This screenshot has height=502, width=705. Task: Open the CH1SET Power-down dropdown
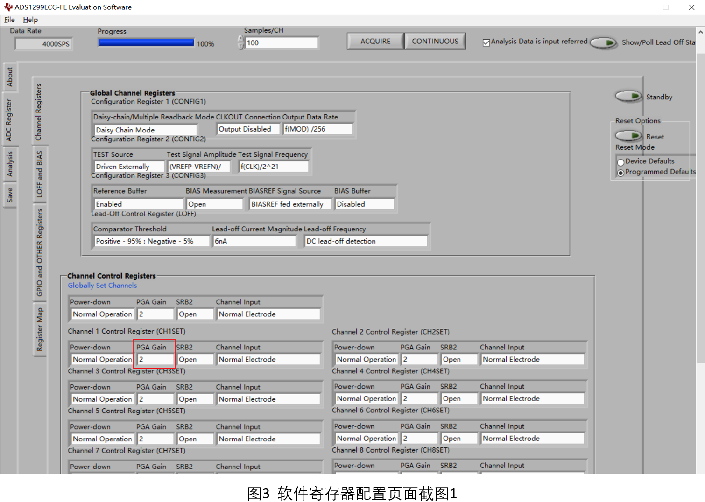[x=102, y=359]
